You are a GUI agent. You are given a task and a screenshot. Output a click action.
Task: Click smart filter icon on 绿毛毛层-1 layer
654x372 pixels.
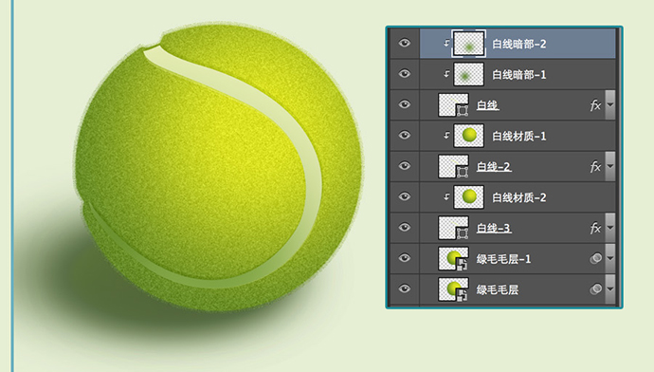coord(595,258)
